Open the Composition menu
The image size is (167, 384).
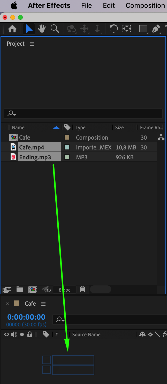pyautogui.click(x=145, y=5)
